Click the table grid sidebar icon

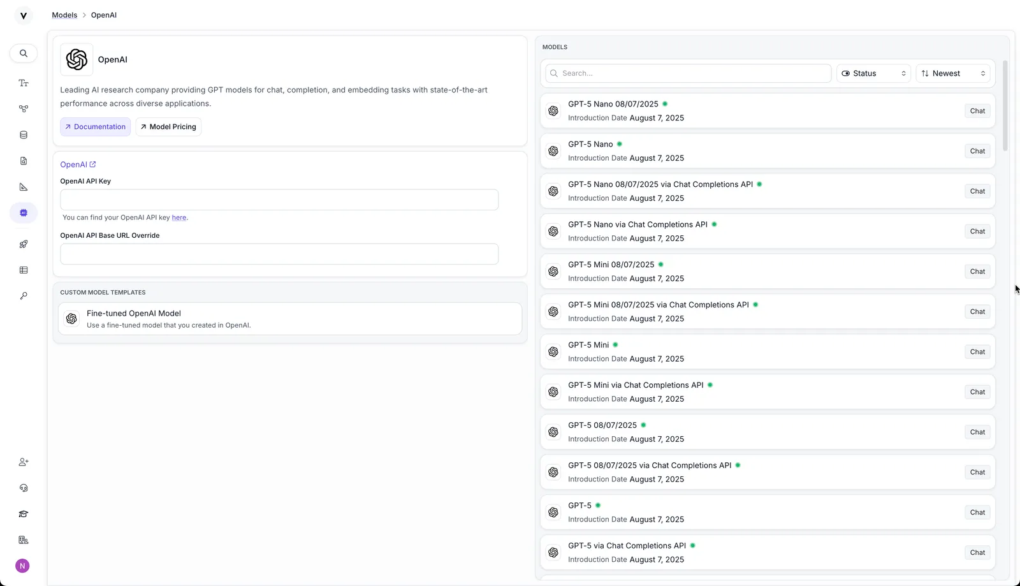pyautogui.click(x=24, y=270)
